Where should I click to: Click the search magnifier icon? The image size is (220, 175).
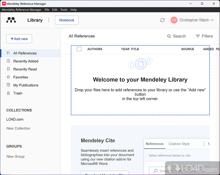[x=169, y=36]
